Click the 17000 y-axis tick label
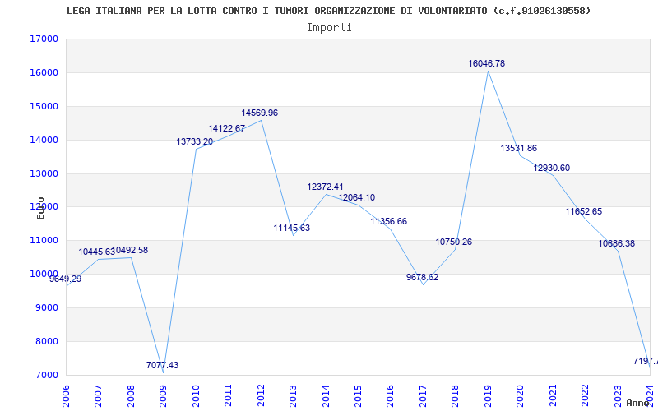Viewport: 658px width, 411px height. point(44,39)
